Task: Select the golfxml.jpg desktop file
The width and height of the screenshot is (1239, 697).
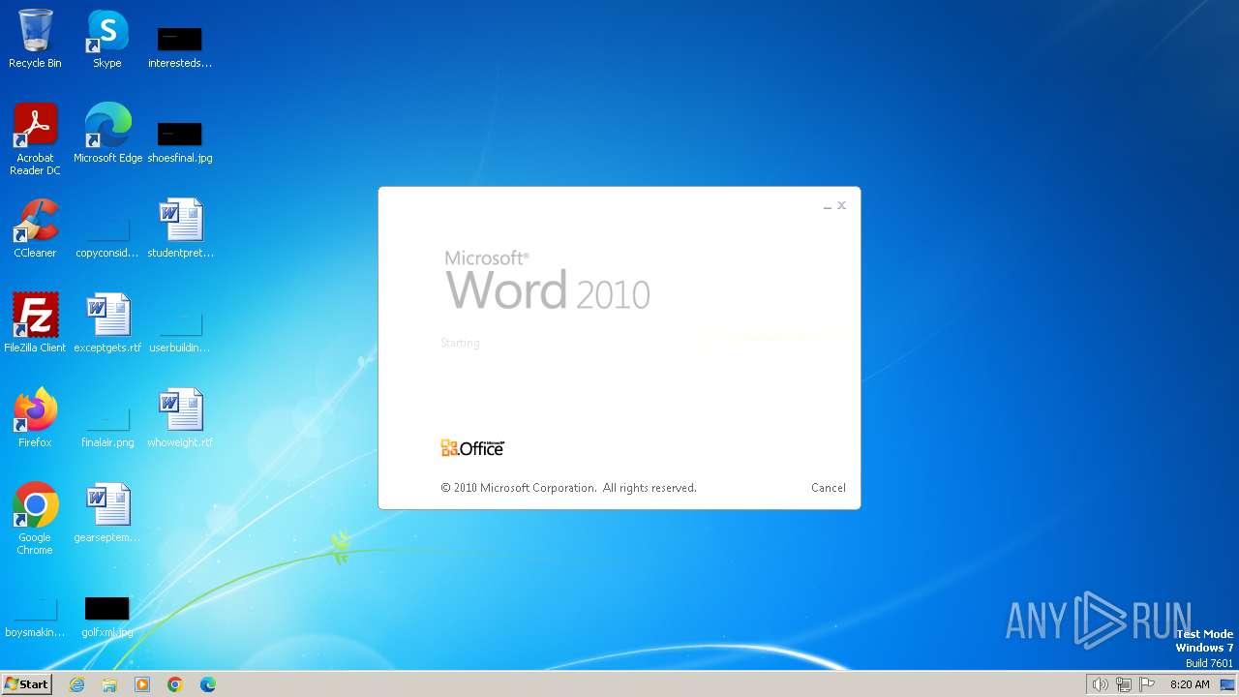Action: [x=107, y=616]
